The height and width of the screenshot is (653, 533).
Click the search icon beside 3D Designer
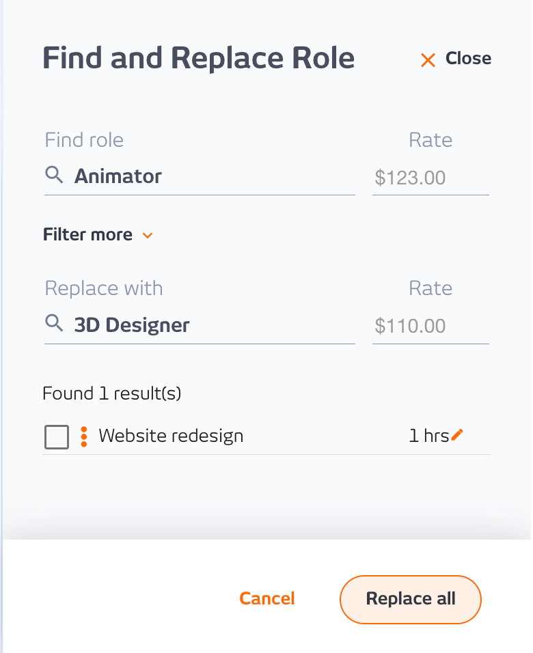click(x=54, y=323)
